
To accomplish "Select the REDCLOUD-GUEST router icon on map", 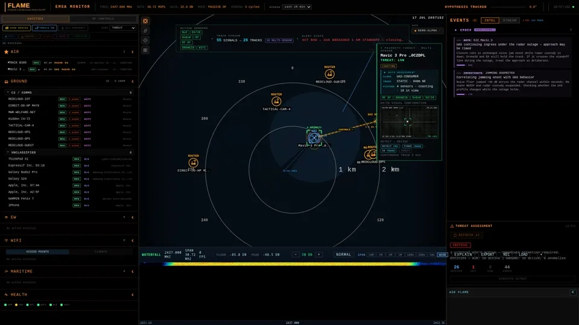I will pos(329,74).
